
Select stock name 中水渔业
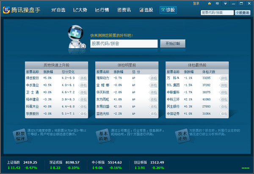(33, 85)
